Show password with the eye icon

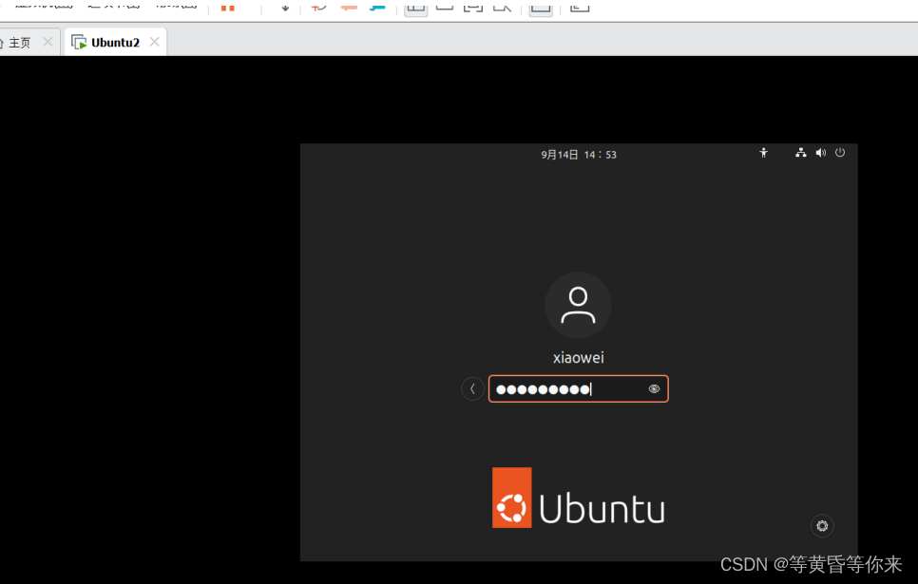[654, 389]
